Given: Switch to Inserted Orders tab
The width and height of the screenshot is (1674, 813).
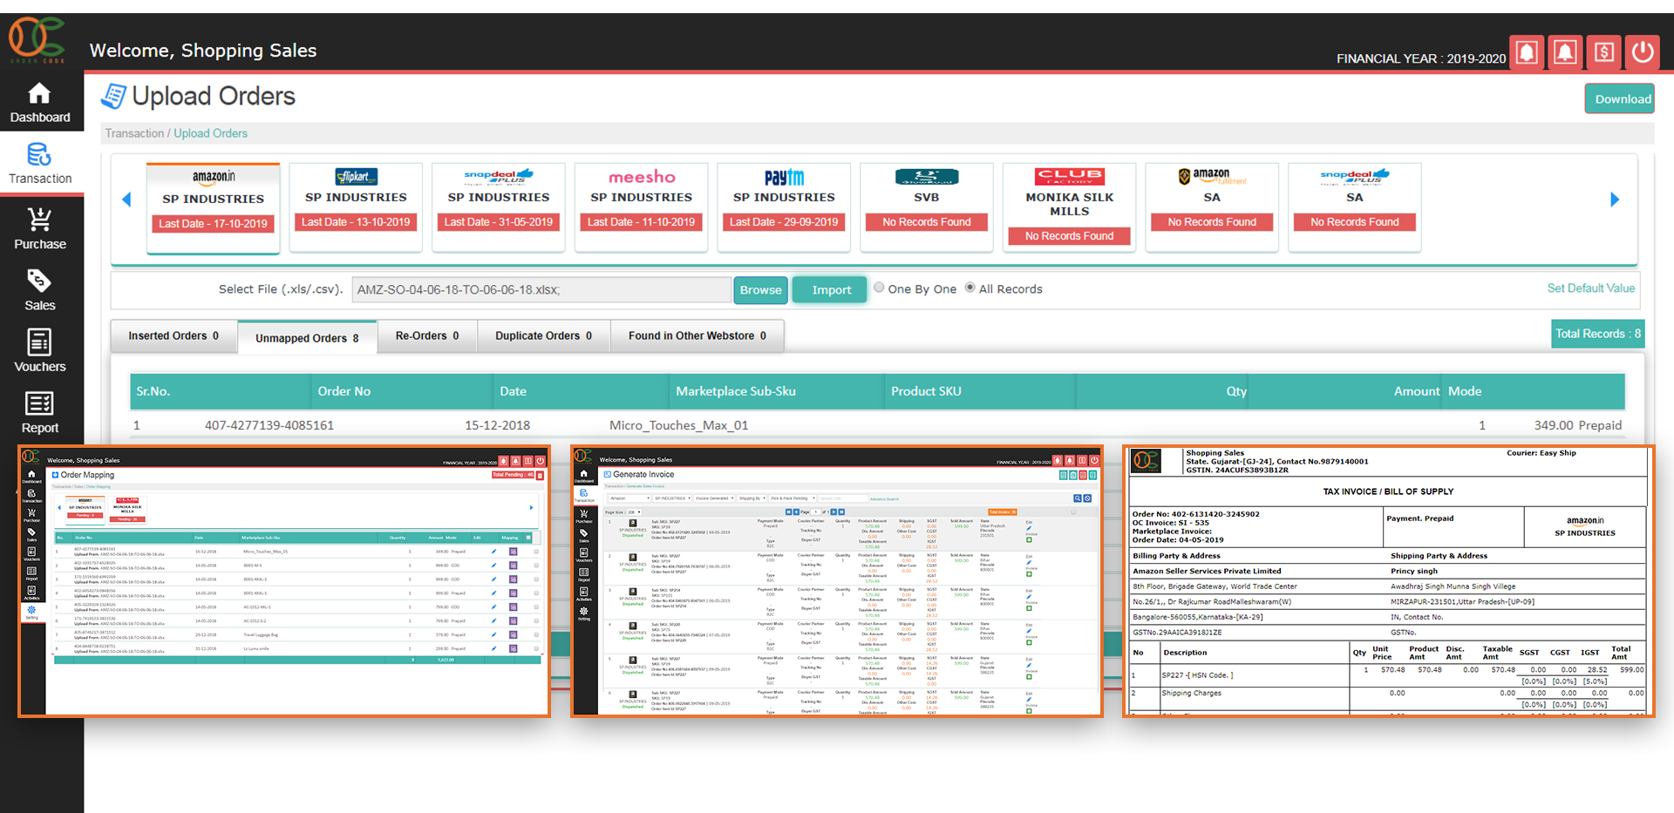Looking at the screenshot, I should pyautogui.click(x=174, y=336).
